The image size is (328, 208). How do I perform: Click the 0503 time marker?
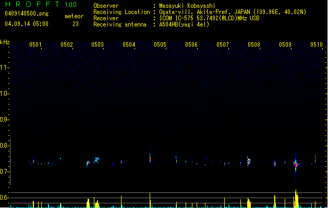98,45
